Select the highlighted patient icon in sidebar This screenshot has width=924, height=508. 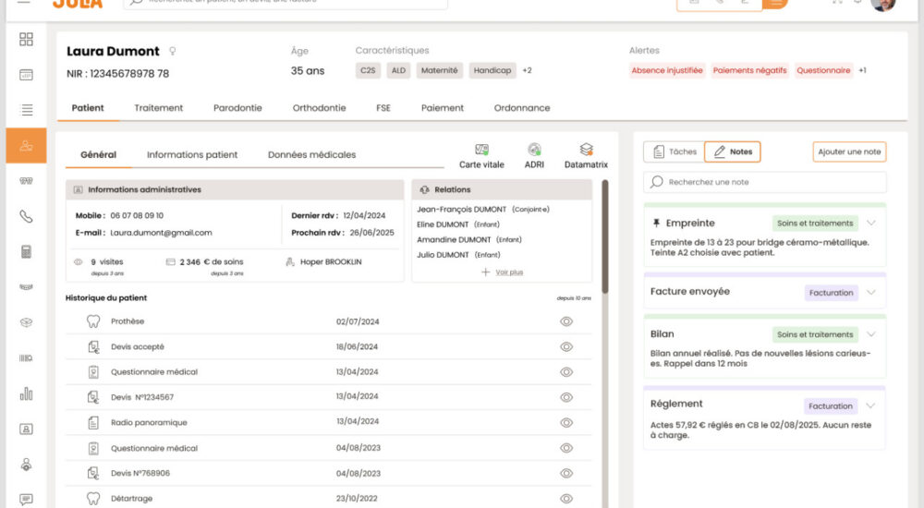pos(26,146)
